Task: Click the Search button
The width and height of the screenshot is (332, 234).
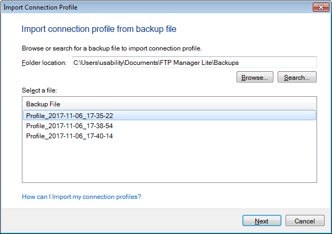Action: coord(297,77)
